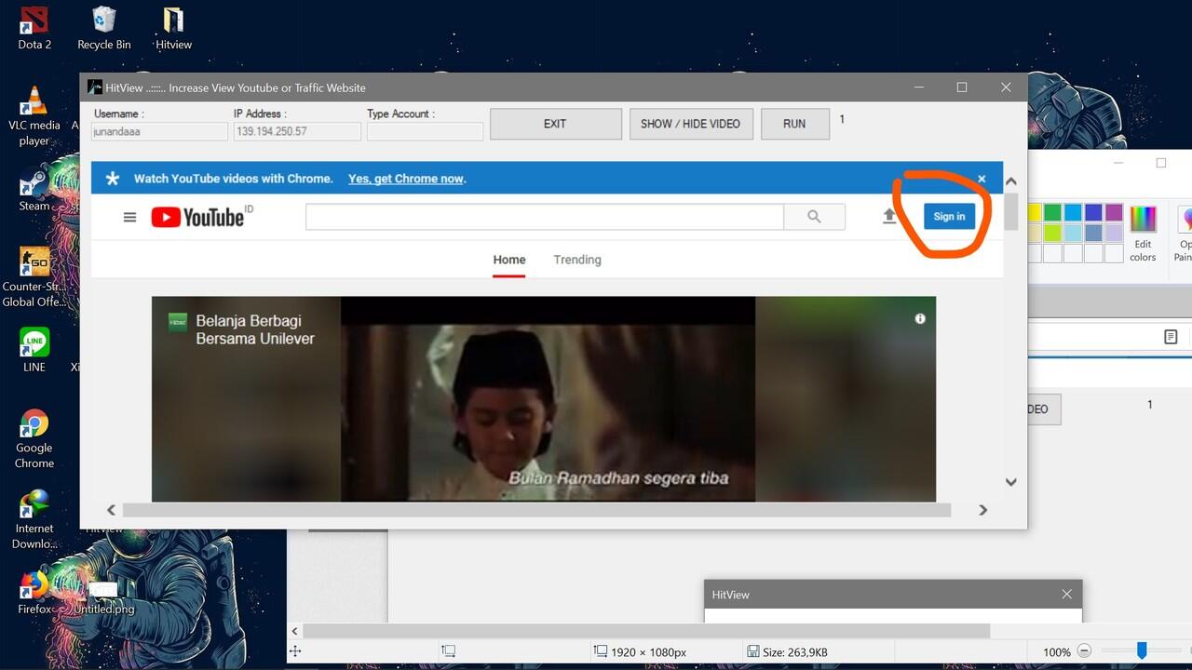The height and width of the screenshot is (670, 1192).
Task: Open the Recycle Bin on desktop
Action: click(103, 28)
